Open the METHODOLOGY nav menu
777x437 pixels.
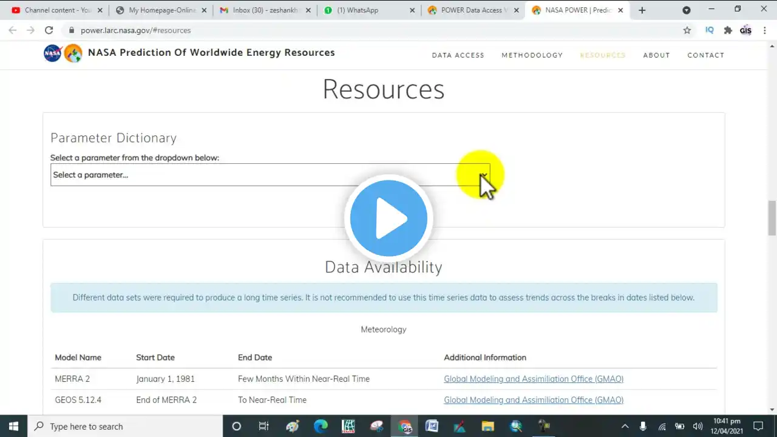[x=532, y=55]
